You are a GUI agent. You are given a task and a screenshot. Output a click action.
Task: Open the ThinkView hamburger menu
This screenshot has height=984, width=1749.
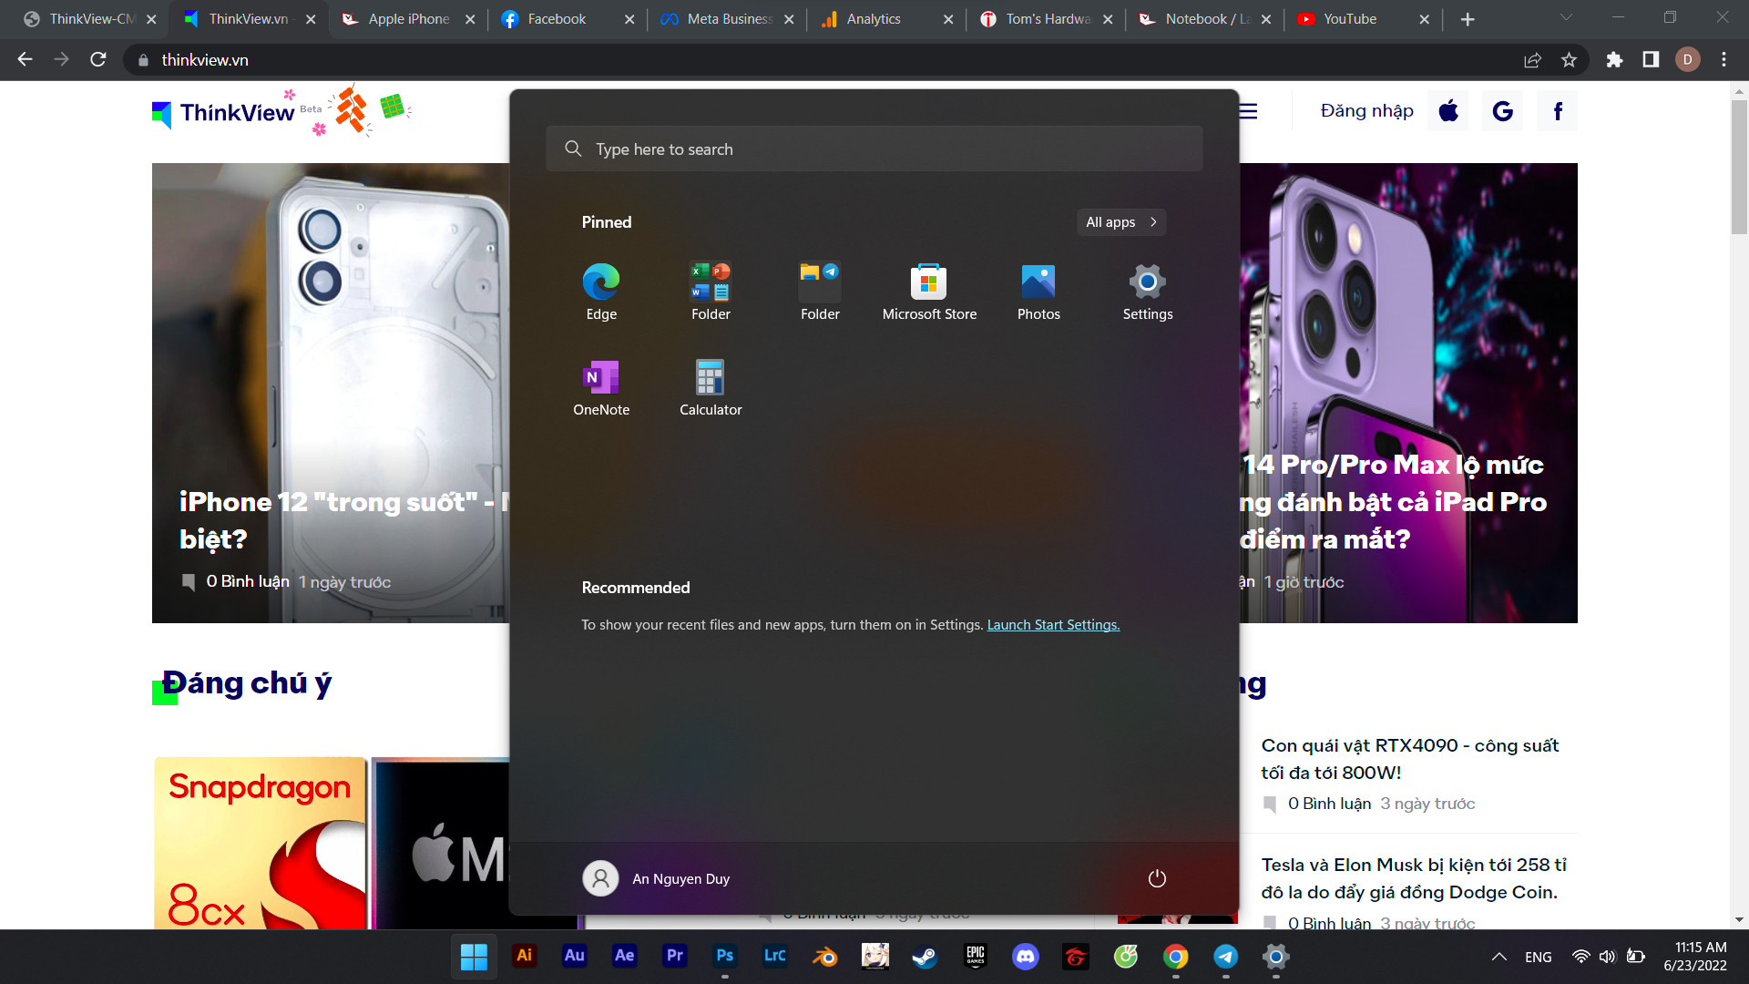click(1248, 111)
